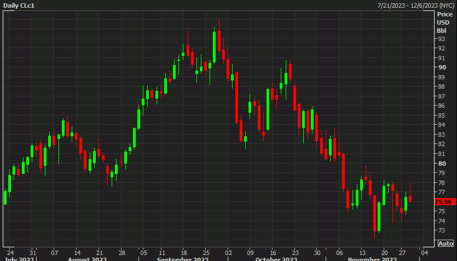This screenshot has height=261, width=457.
Task: Click the 85 price axis label
Action: tap(441, 115)
